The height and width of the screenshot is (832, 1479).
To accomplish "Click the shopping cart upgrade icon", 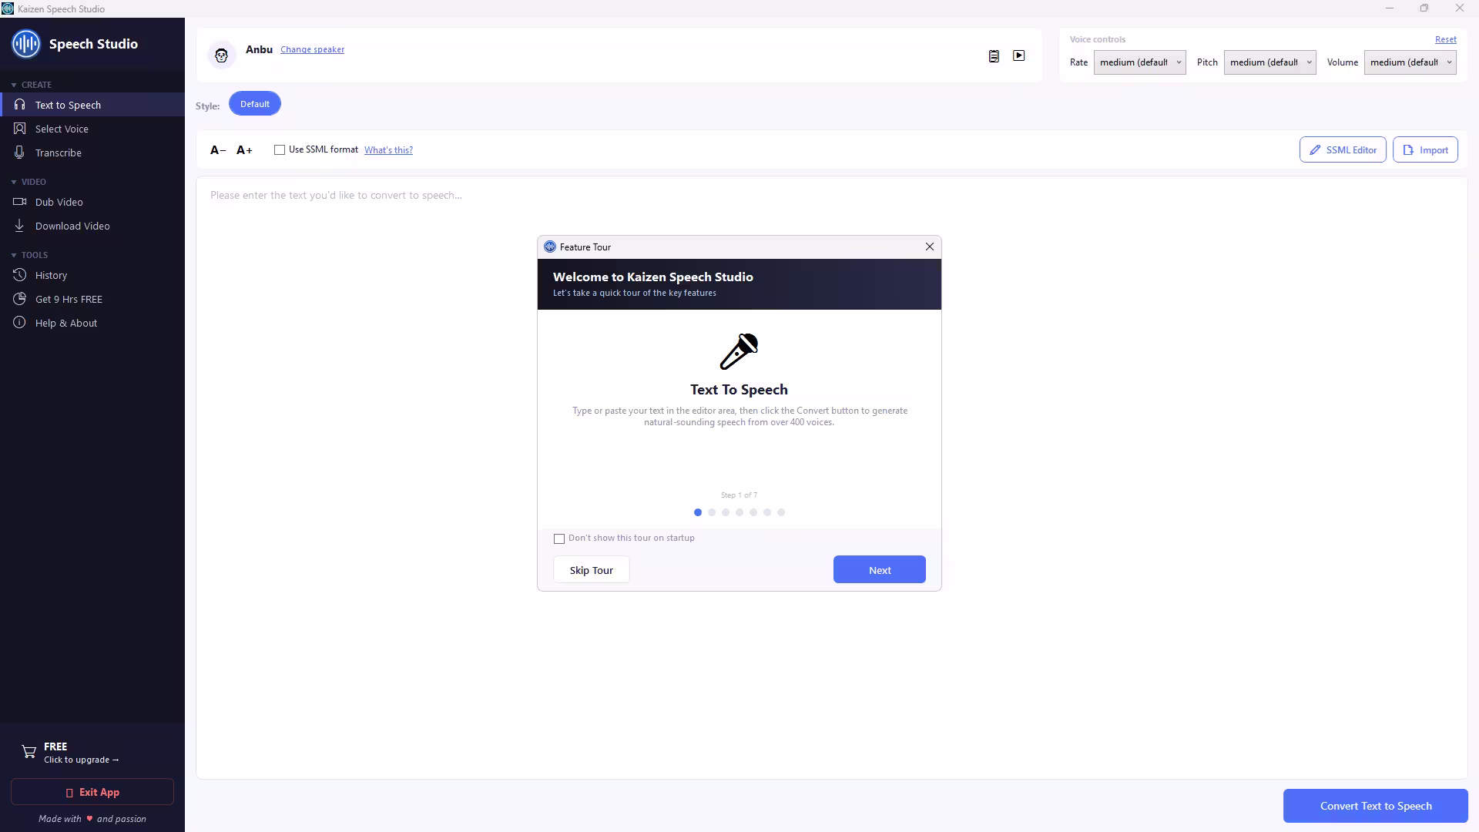I will tap(29, 752).
